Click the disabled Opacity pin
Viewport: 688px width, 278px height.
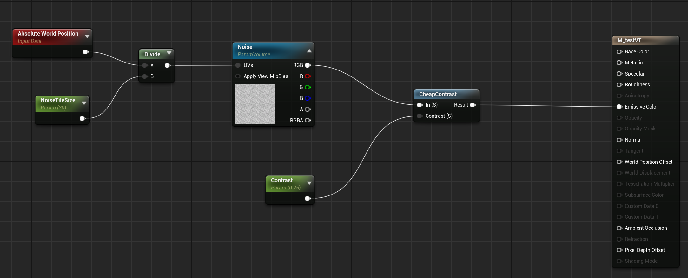pos(619,118)
